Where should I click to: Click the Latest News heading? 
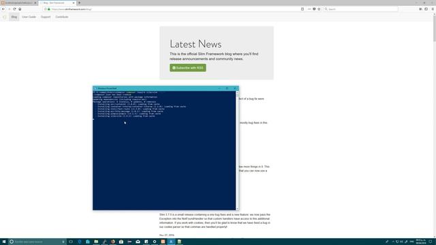click(196, 44)
